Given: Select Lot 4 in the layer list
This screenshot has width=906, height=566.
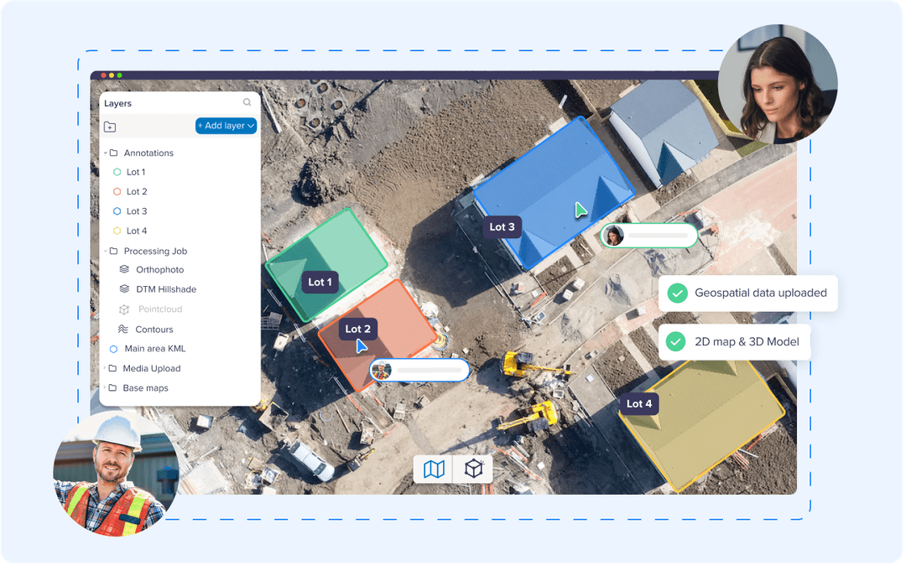Looking at the screenshot, I should point(137,231).
